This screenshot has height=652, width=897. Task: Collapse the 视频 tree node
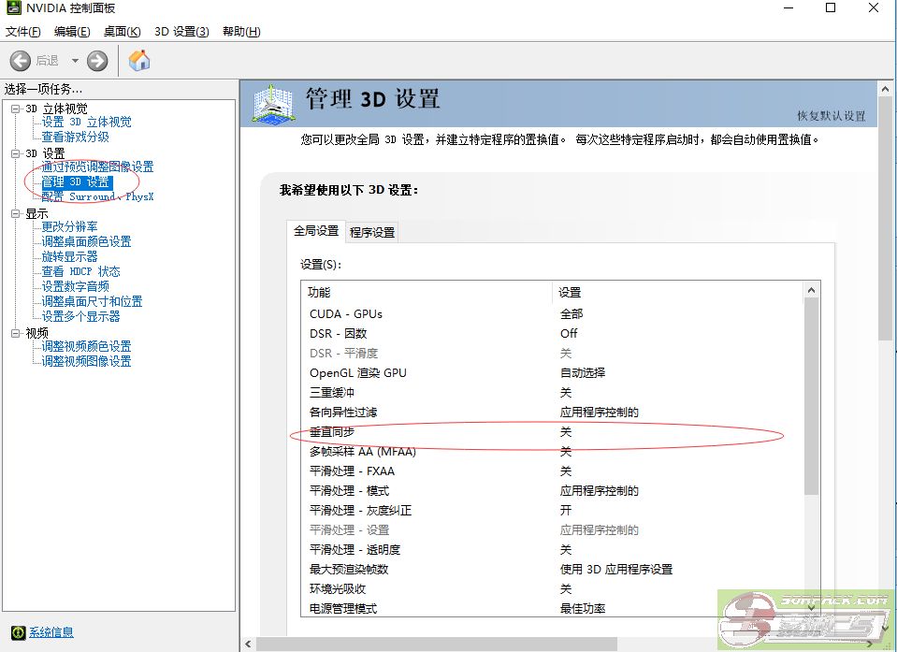point(15,333)
